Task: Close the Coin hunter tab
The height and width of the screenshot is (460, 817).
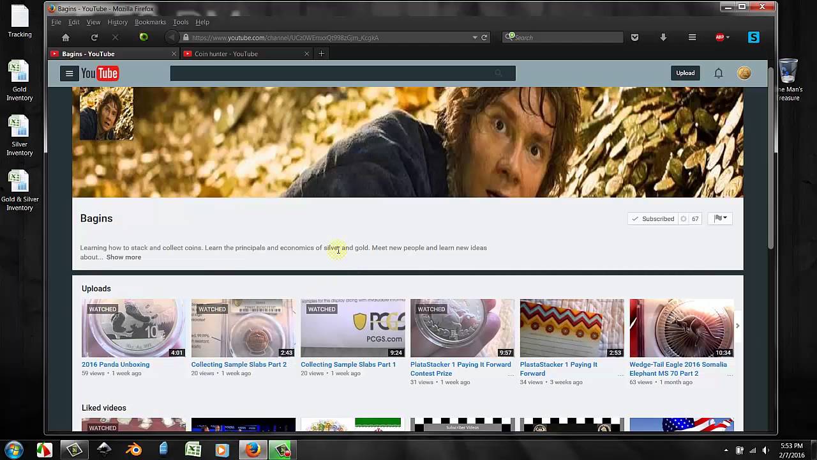Action: [306, 54]
